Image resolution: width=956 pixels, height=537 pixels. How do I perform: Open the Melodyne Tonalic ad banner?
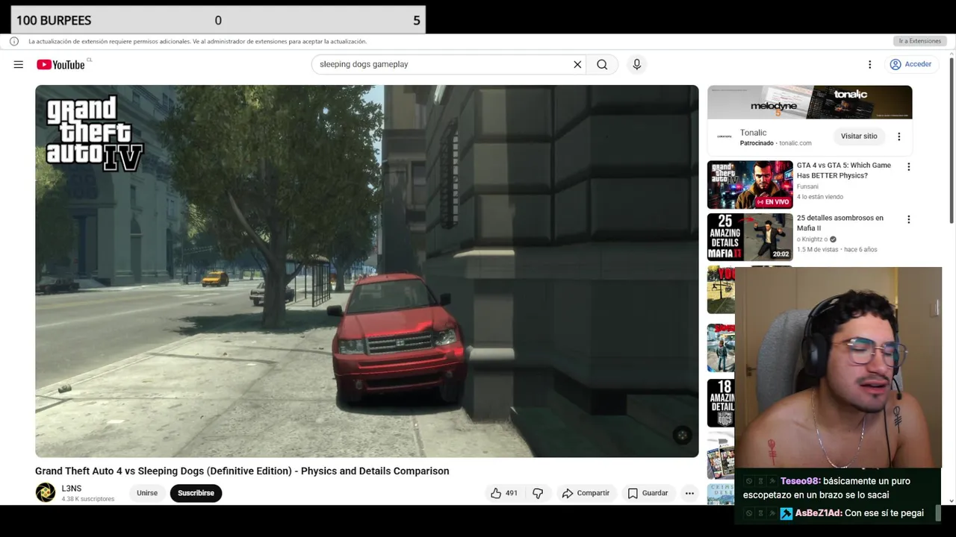(810, 102)
